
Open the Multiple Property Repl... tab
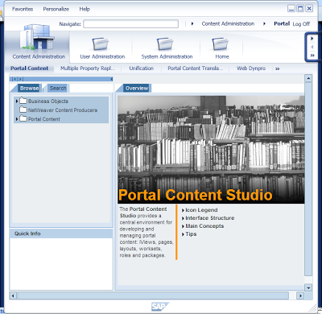88,68
